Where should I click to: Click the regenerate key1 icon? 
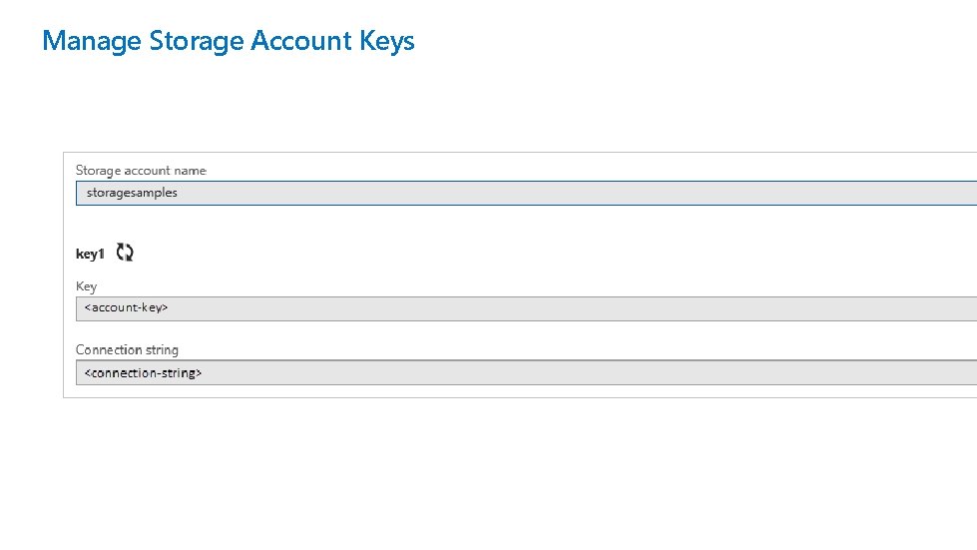(x=125, y=253)
